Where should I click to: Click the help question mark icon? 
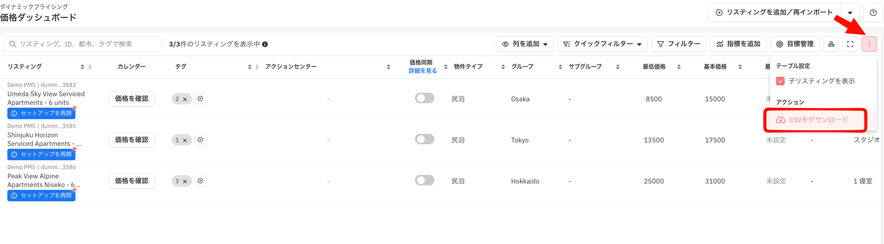[873, 13]
